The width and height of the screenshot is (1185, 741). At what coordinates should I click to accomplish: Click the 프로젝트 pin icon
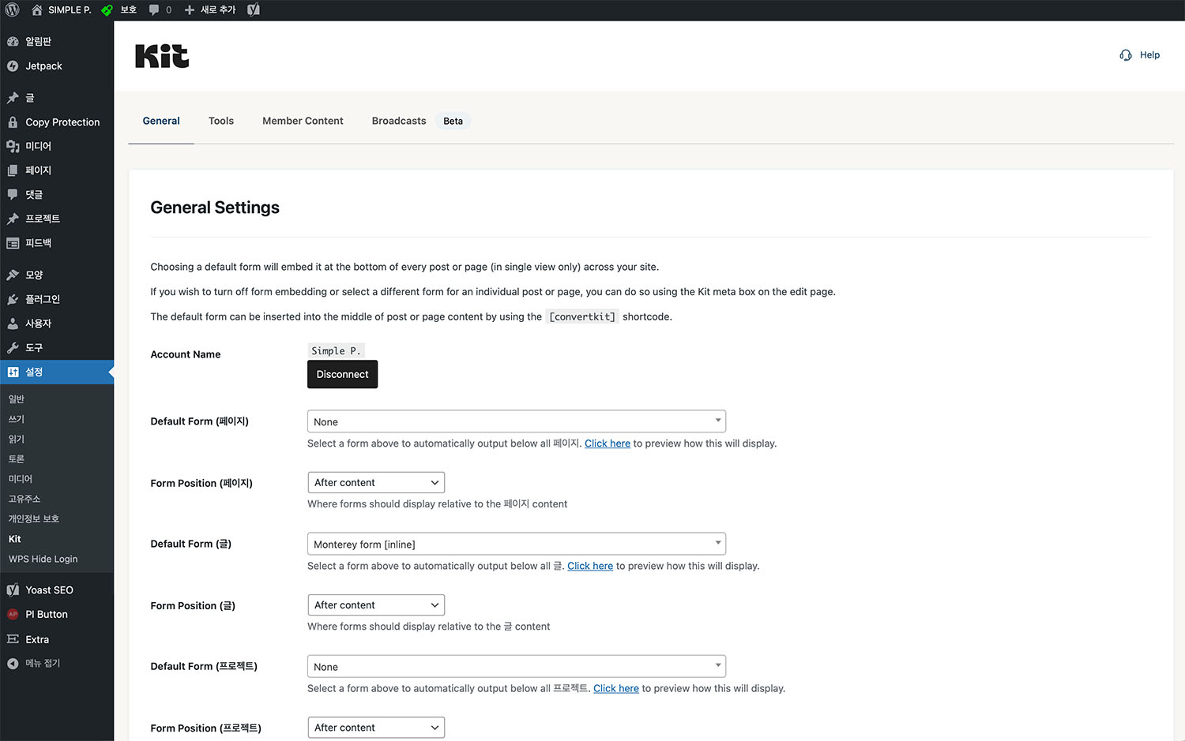pos(13,219)
